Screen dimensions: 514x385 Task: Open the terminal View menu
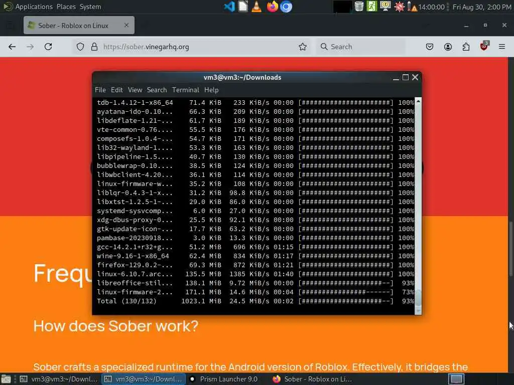(x=135, y=90)
